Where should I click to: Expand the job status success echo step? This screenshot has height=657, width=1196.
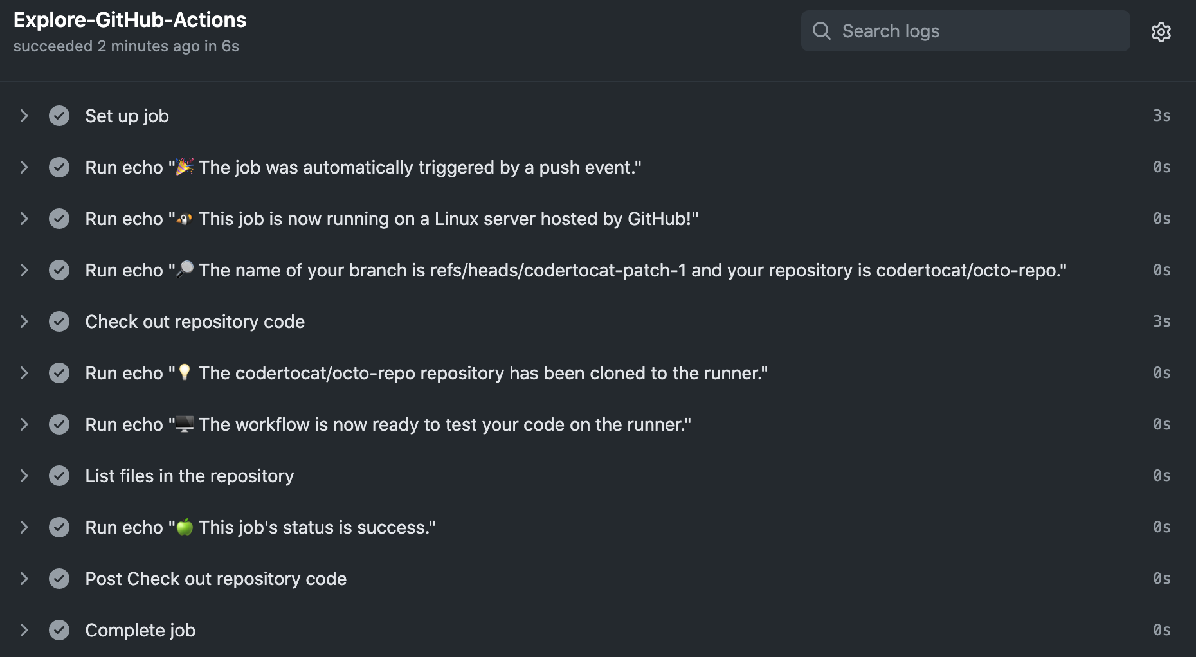click(x=24, y=527)
